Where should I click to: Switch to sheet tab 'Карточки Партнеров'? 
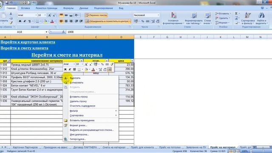coord(25,147)
